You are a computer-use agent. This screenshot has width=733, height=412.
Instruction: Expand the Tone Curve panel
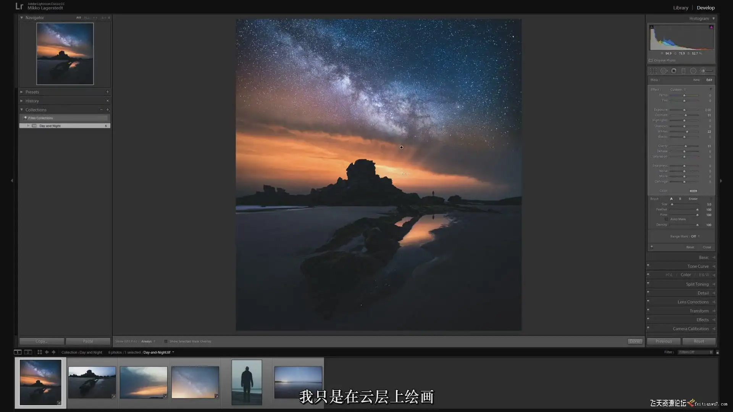coord(697,266)
